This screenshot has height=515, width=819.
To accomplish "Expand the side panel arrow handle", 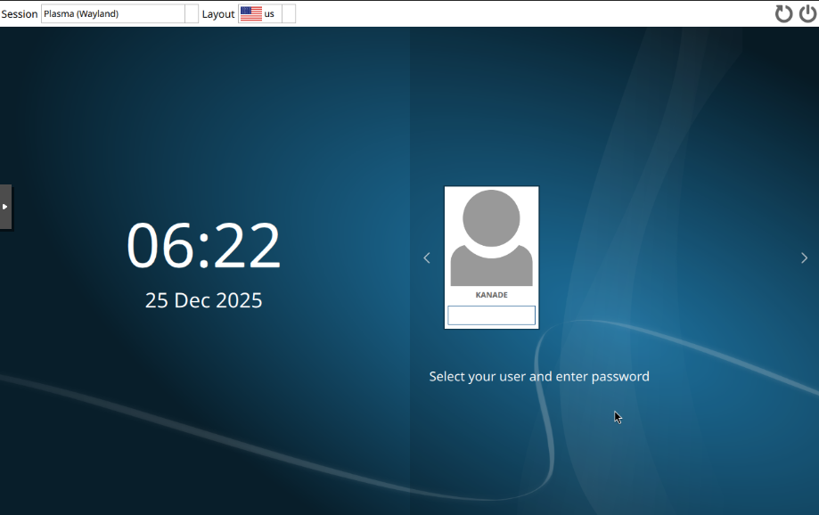I will (5, 207).
